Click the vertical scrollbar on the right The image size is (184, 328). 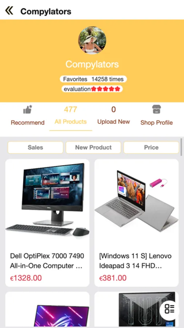tap(181, 147)
